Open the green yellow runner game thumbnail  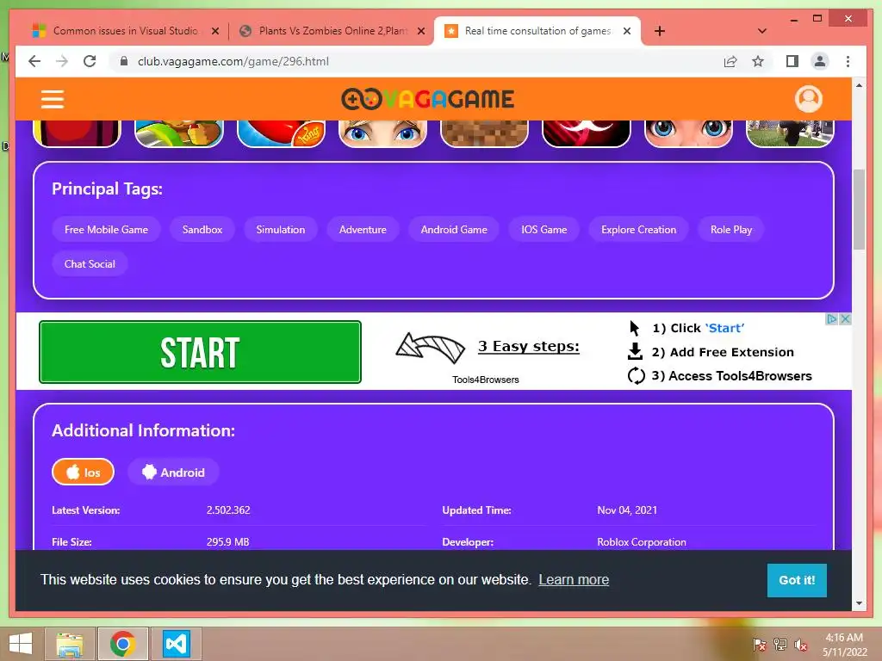pyautogui.click(x=179, y=133)
